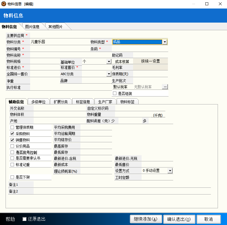Screen dimensions: 227x225
Task: Click 执行标准 input field
Action: coord(71,87)
